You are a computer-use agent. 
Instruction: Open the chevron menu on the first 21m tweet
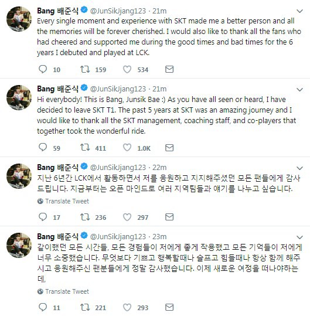tap(299, 11)
